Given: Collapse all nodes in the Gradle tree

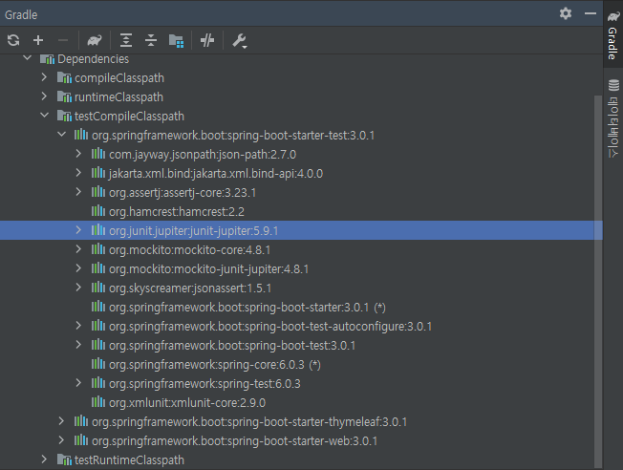Looking at the screenshot, I should coord(151,40).
